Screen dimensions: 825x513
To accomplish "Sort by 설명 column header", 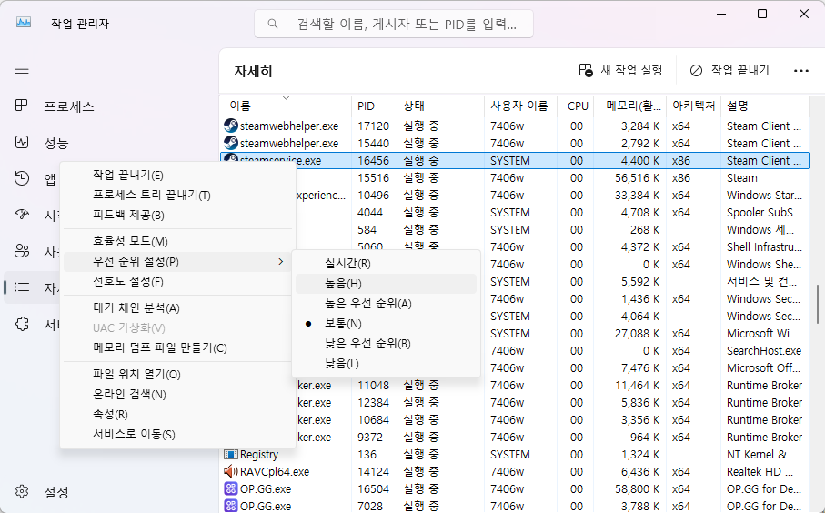I will click(765, 106).
